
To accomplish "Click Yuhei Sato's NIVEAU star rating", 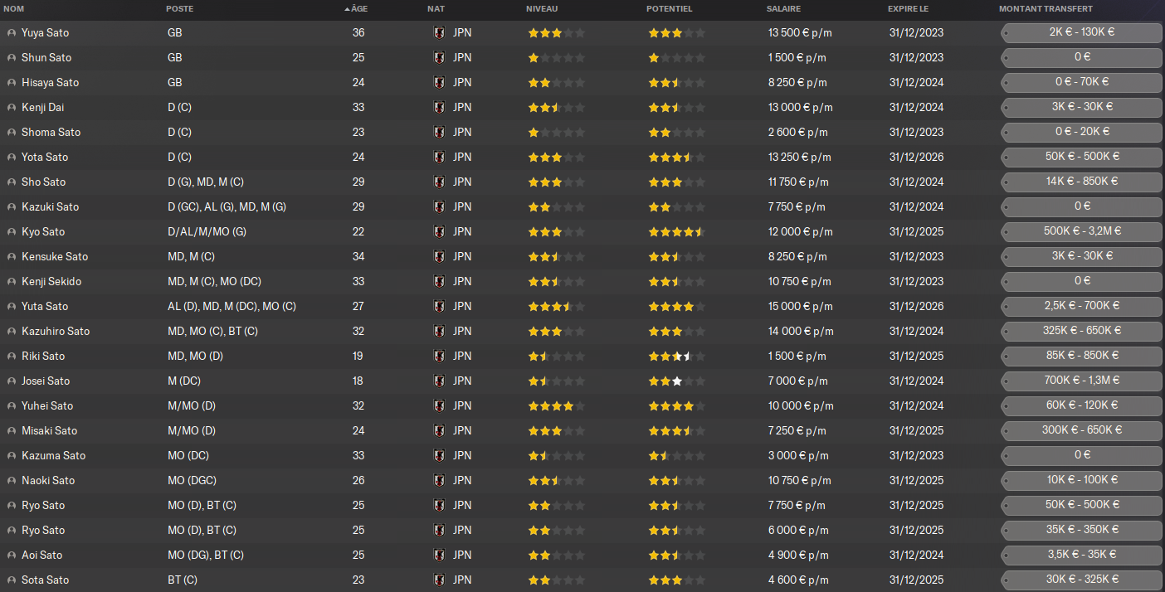I will [556, 406].
